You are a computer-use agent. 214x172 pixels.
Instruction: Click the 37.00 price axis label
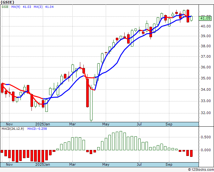point(206,56)
